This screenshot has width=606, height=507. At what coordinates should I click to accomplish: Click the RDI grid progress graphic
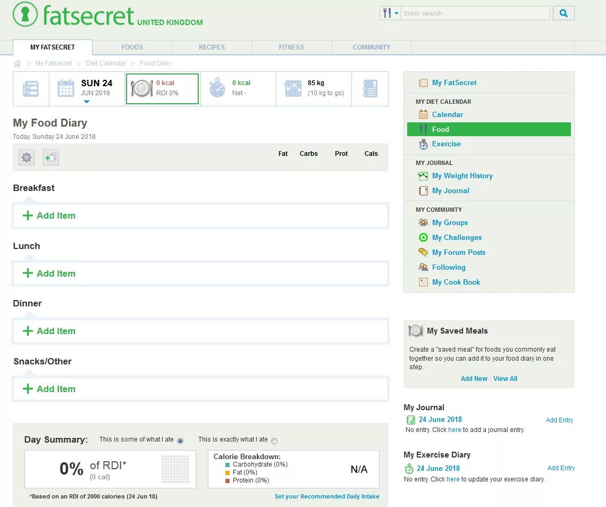point(175,469)
